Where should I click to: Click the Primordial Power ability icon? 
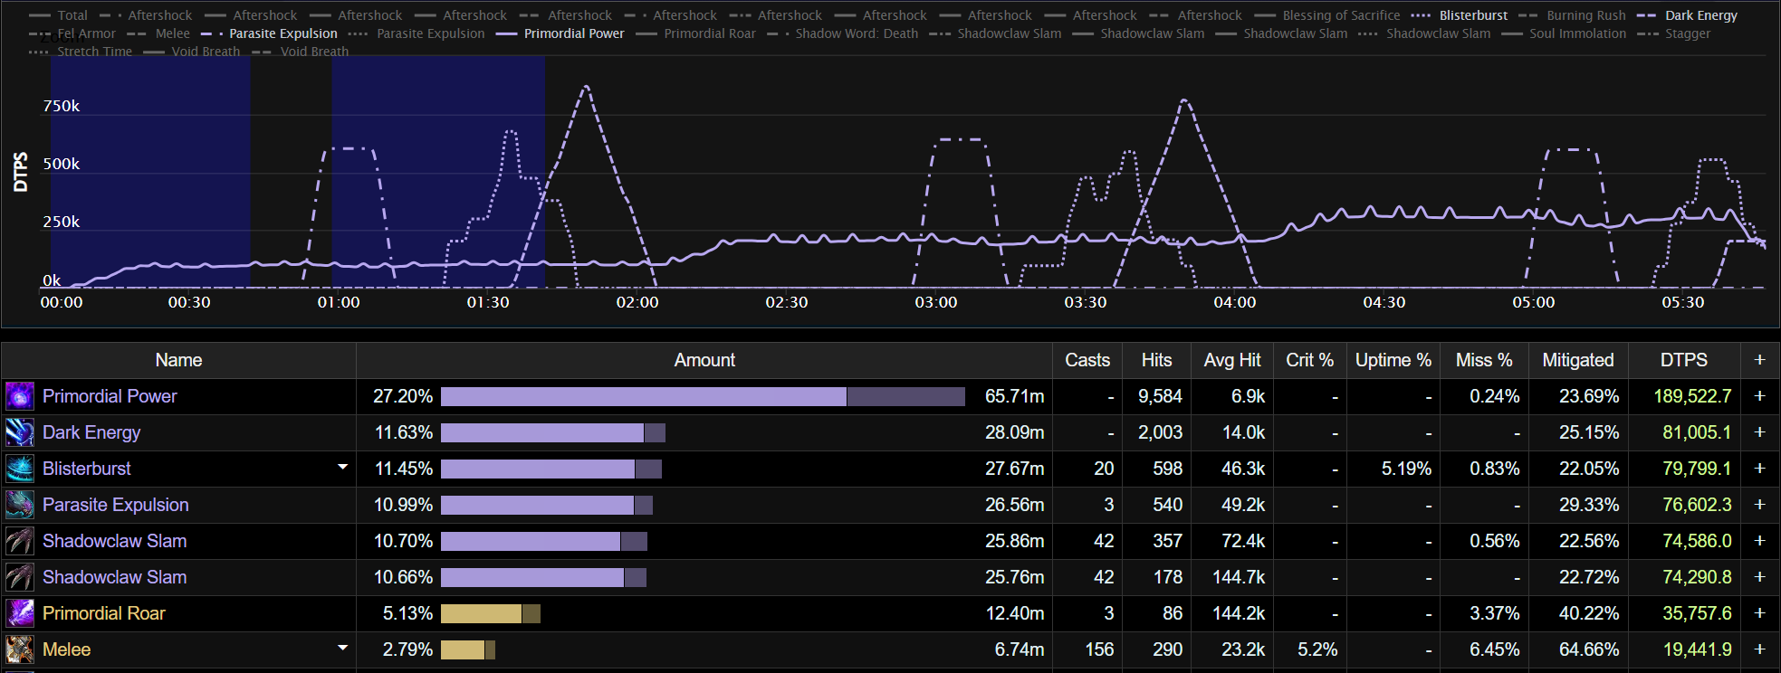(x=20, y=396)
